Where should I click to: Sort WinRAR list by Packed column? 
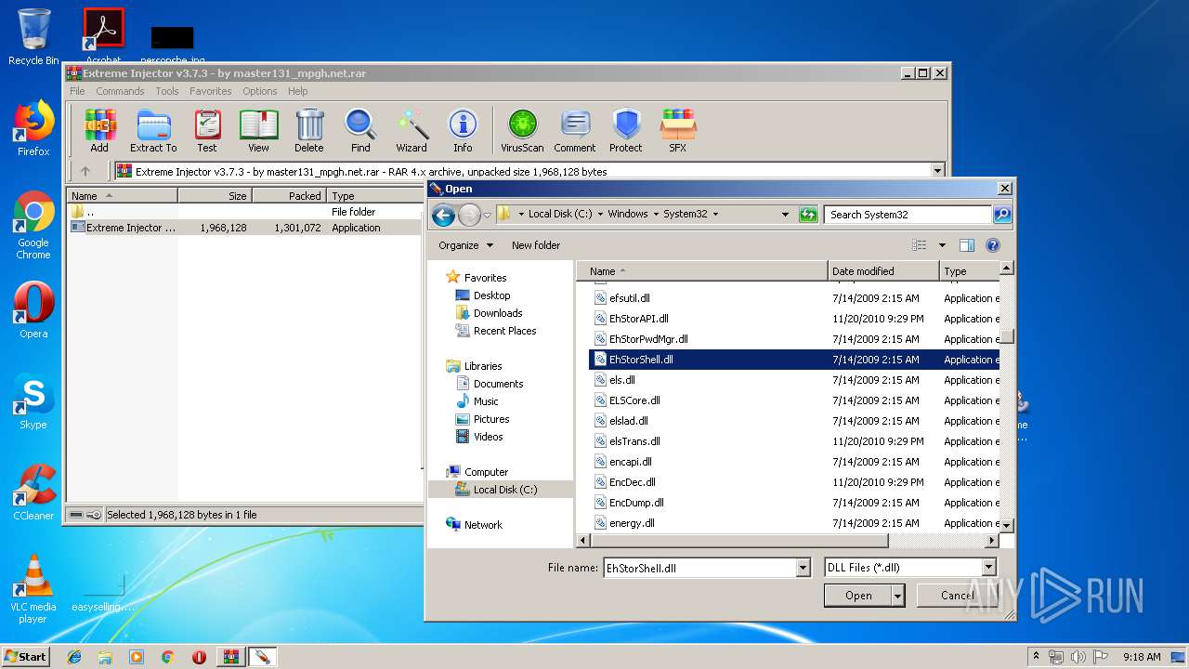point(289,196)
